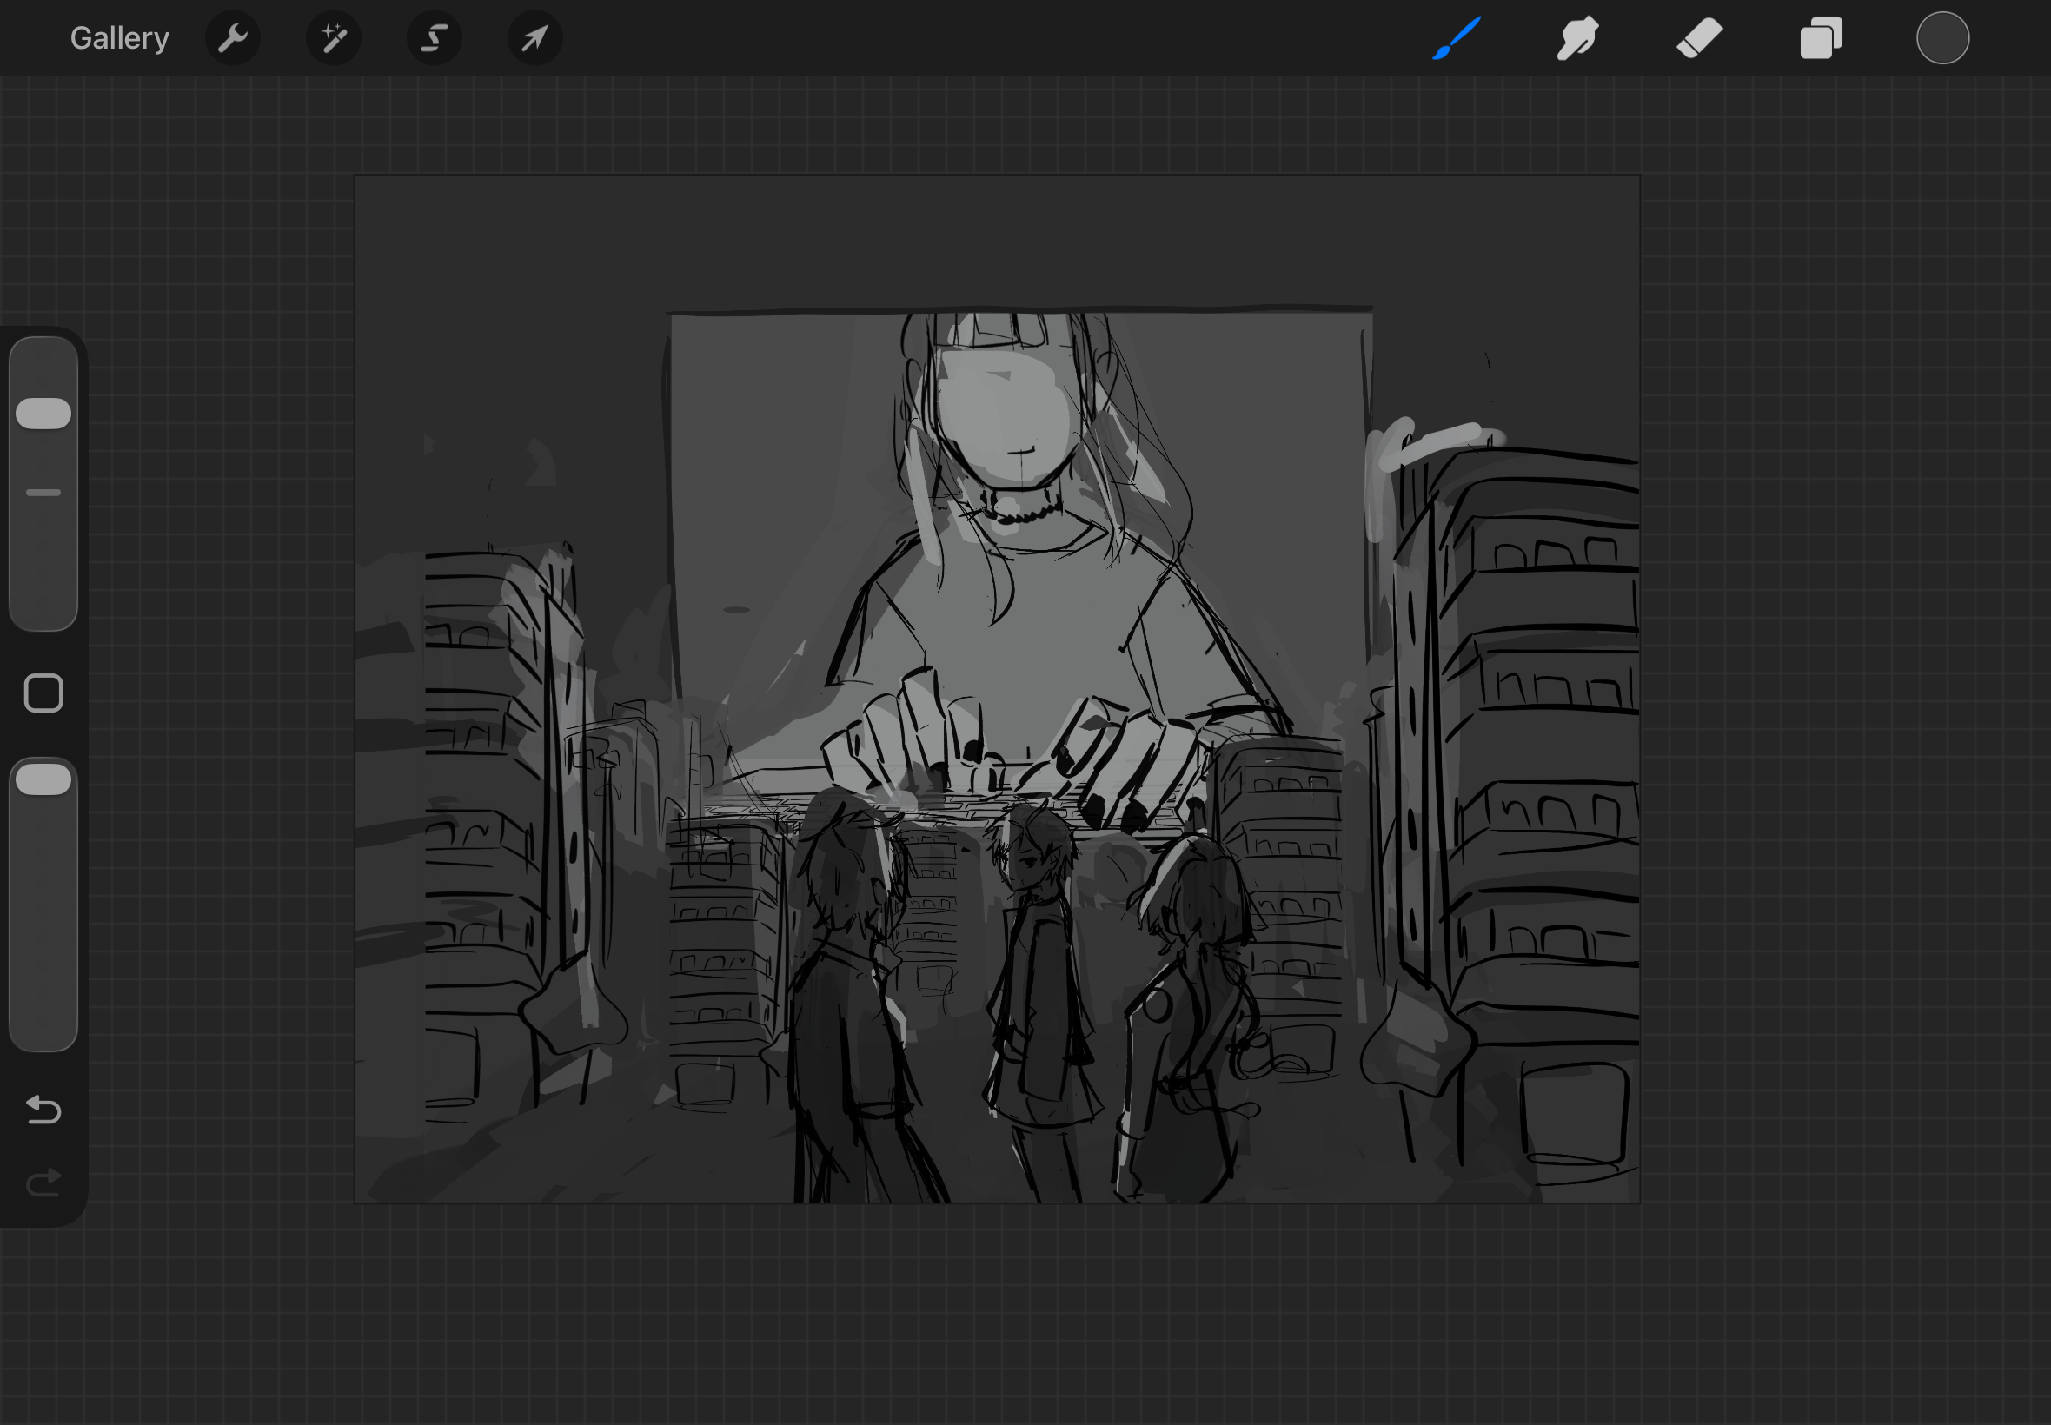Select the Eraser tool
The width and height of the screenshot is (2051, 1425).
(x=1699, y=38)
